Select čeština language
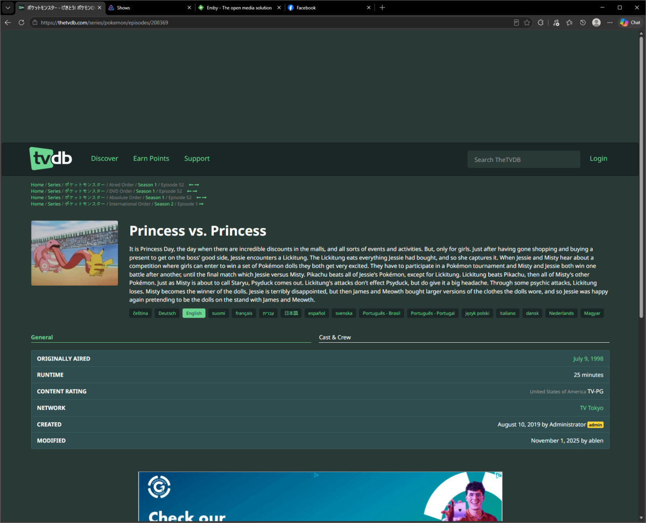 (x=140, y=313)
